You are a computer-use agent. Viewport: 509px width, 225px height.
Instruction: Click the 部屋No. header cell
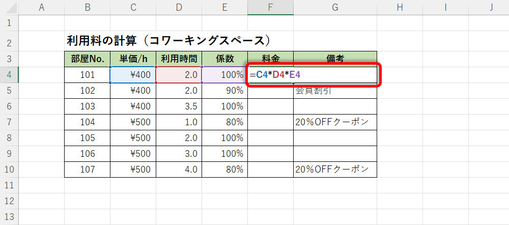pos(88,59)
